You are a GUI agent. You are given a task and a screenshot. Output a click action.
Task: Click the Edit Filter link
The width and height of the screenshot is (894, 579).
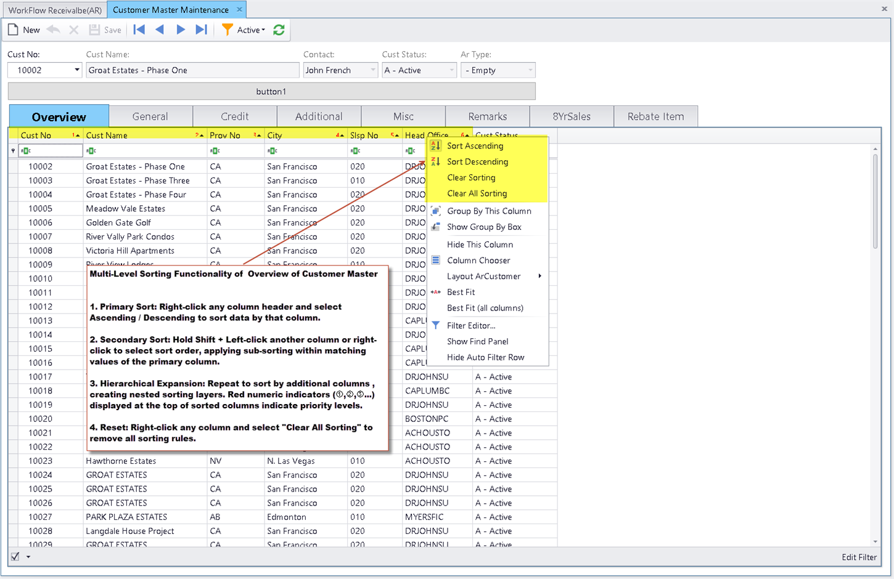(x=859, y=557)
